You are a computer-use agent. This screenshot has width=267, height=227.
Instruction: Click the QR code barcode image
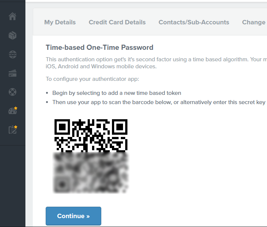91,135
